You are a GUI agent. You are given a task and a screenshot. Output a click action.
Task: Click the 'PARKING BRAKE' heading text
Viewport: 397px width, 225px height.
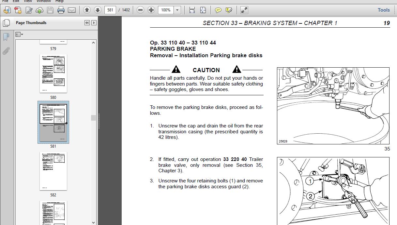pyautogui.click(x=173, y=49)
